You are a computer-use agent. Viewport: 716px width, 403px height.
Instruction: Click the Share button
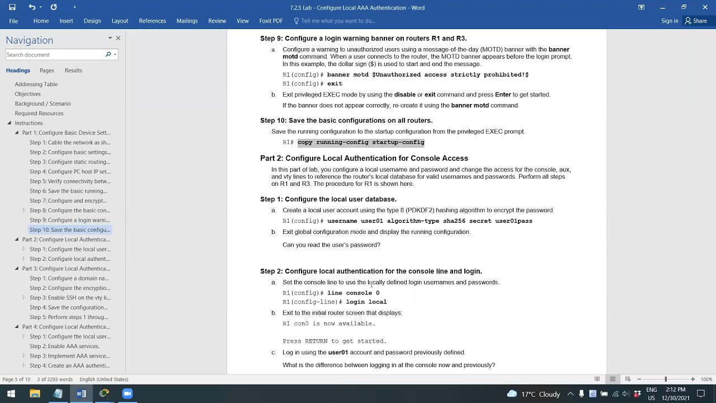696,21
